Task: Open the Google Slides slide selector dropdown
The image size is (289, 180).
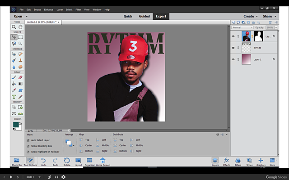Action: (39, 177)
